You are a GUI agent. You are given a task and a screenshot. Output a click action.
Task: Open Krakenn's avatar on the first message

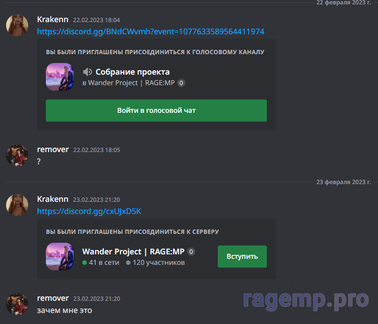(x=17, y=25)
